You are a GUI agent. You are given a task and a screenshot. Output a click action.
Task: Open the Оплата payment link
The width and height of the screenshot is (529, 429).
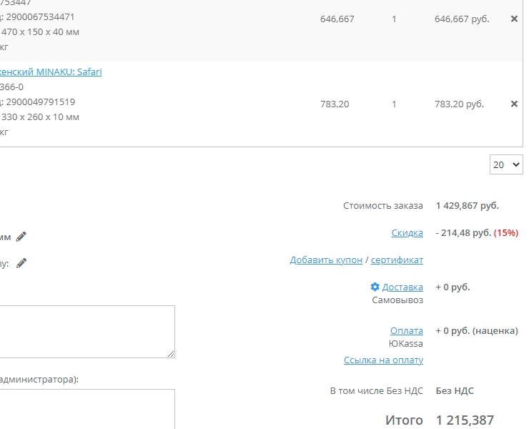pos(406,331)
